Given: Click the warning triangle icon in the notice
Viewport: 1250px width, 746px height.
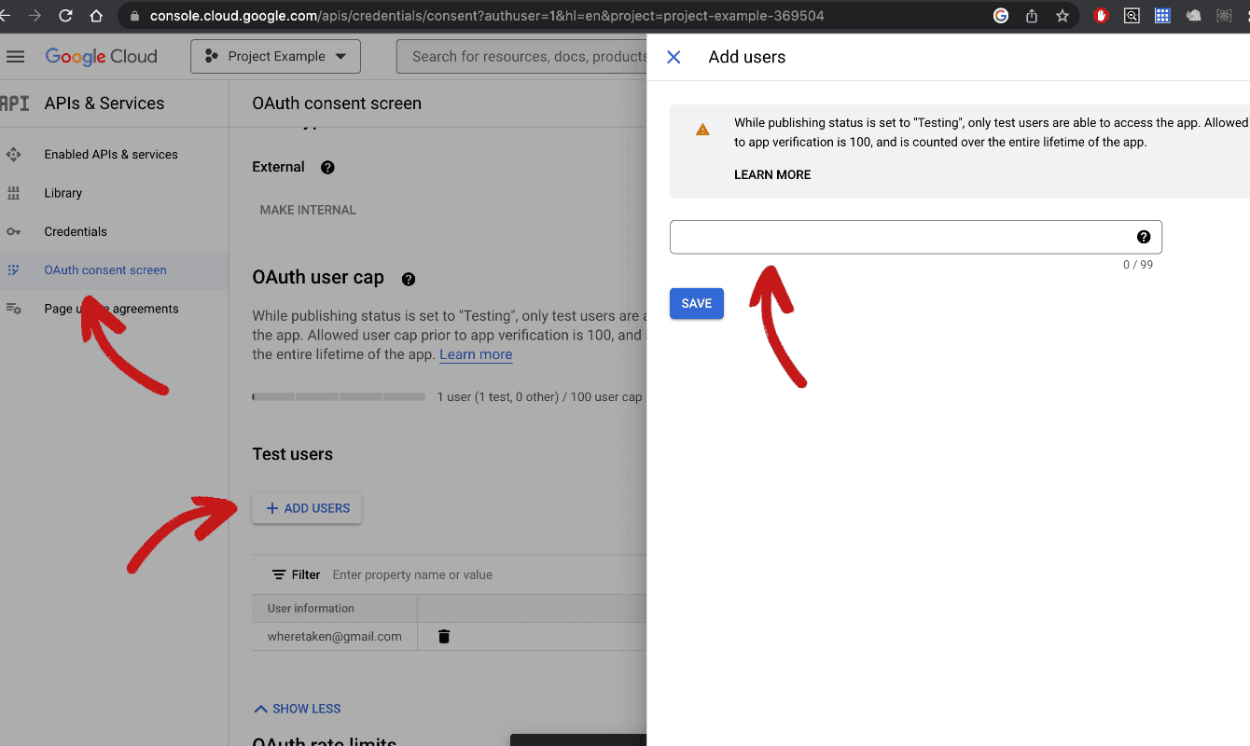Looking at the screenshot, I should (702, 130).
